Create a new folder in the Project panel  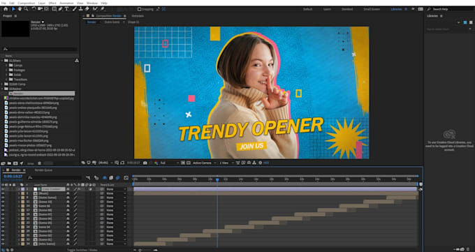point(9,163)
